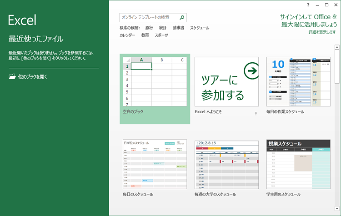Click the pin icon on Excel へようこそ

coord(256,114)
